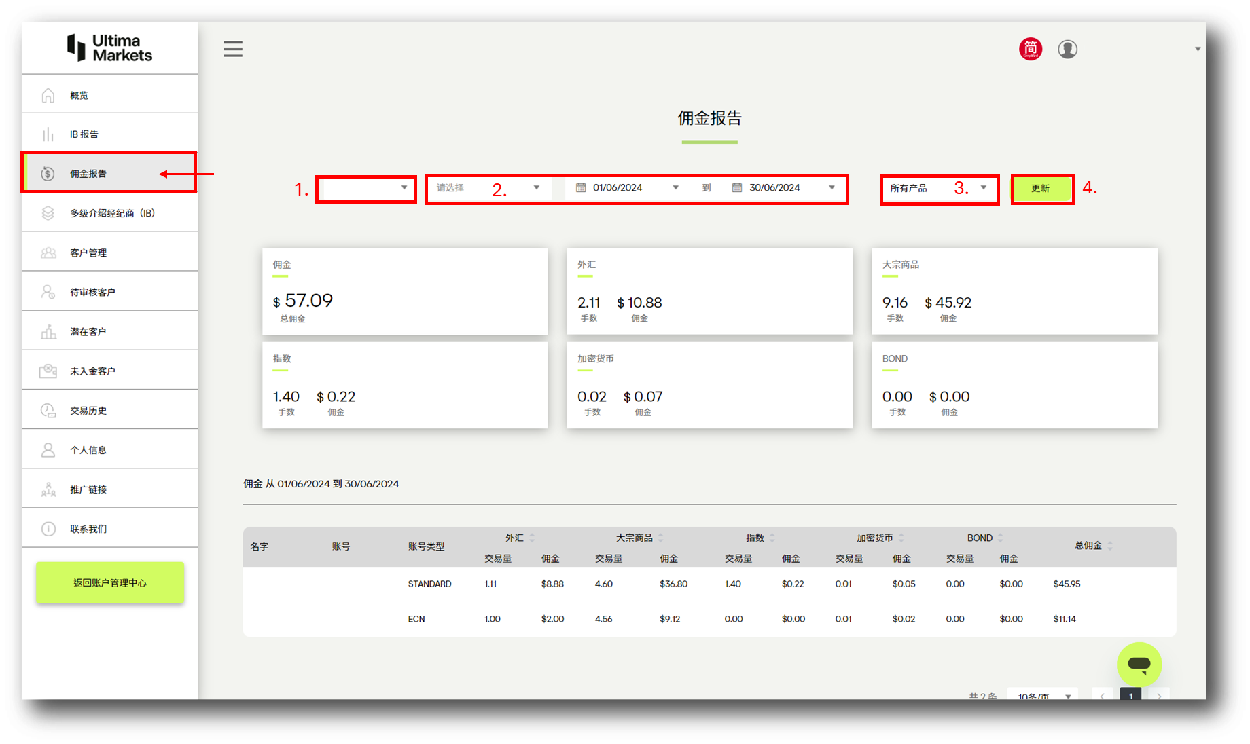Open 待审核客户 in the sidebar
Image resolution: width=1250 pixels, height=744 pixels.
110,292
